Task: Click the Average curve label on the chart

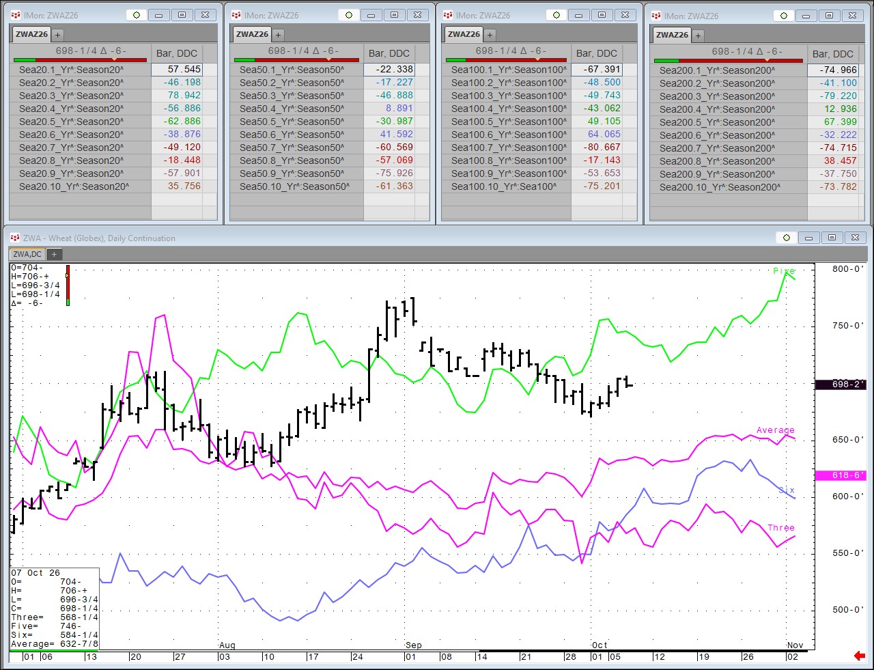Action: tap(775, 430)
